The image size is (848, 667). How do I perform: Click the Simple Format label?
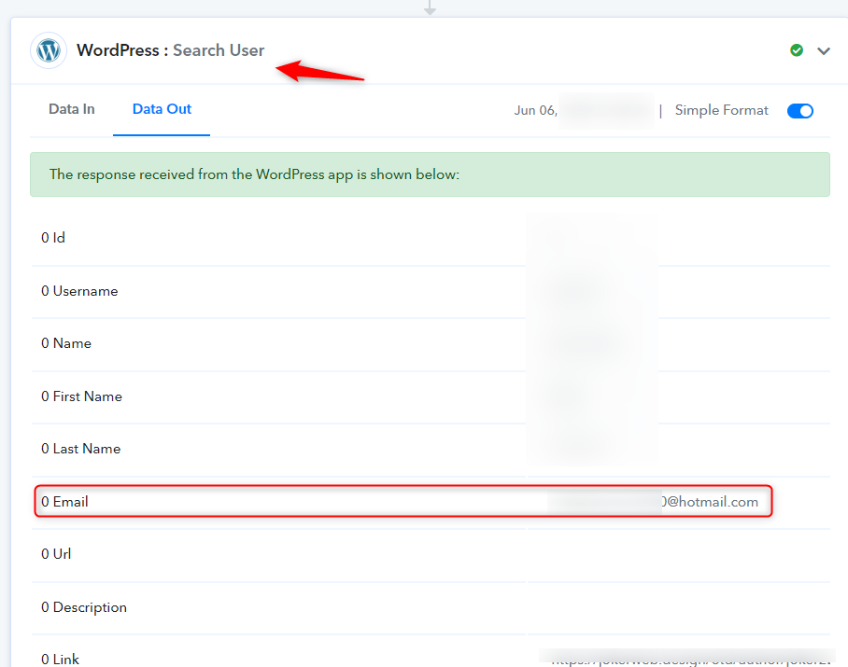pos(721,110)
